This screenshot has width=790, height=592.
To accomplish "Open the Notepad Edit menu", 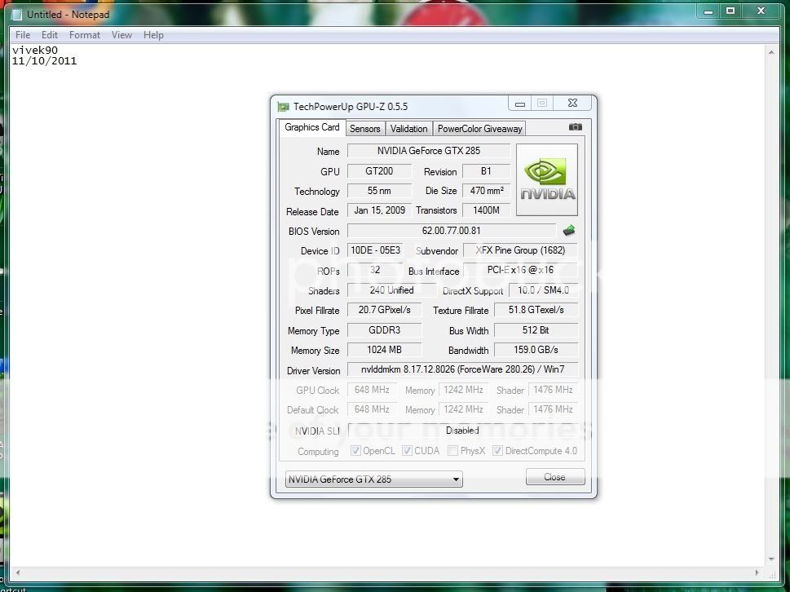I will 50,35.
